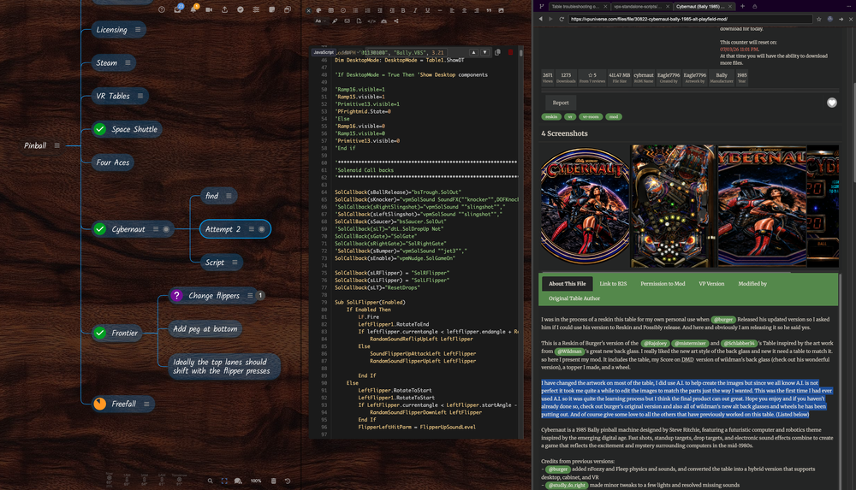The height and width of the screenshot is (490, 856).
Task: Click the code block icon in note editor
Action: pyautogui.click(x=372, y=21)
